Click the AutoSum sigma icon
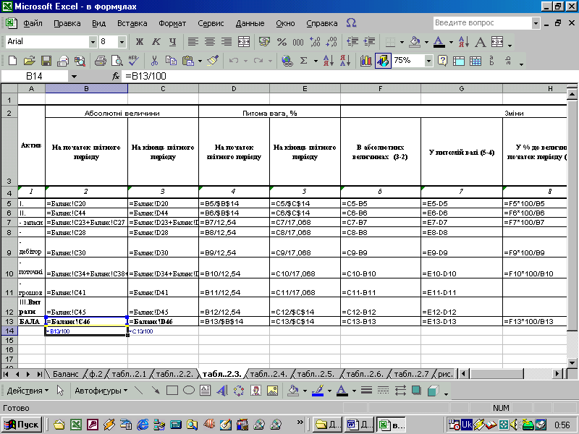This screenshot has width=579, height=434. click(304, 61)
